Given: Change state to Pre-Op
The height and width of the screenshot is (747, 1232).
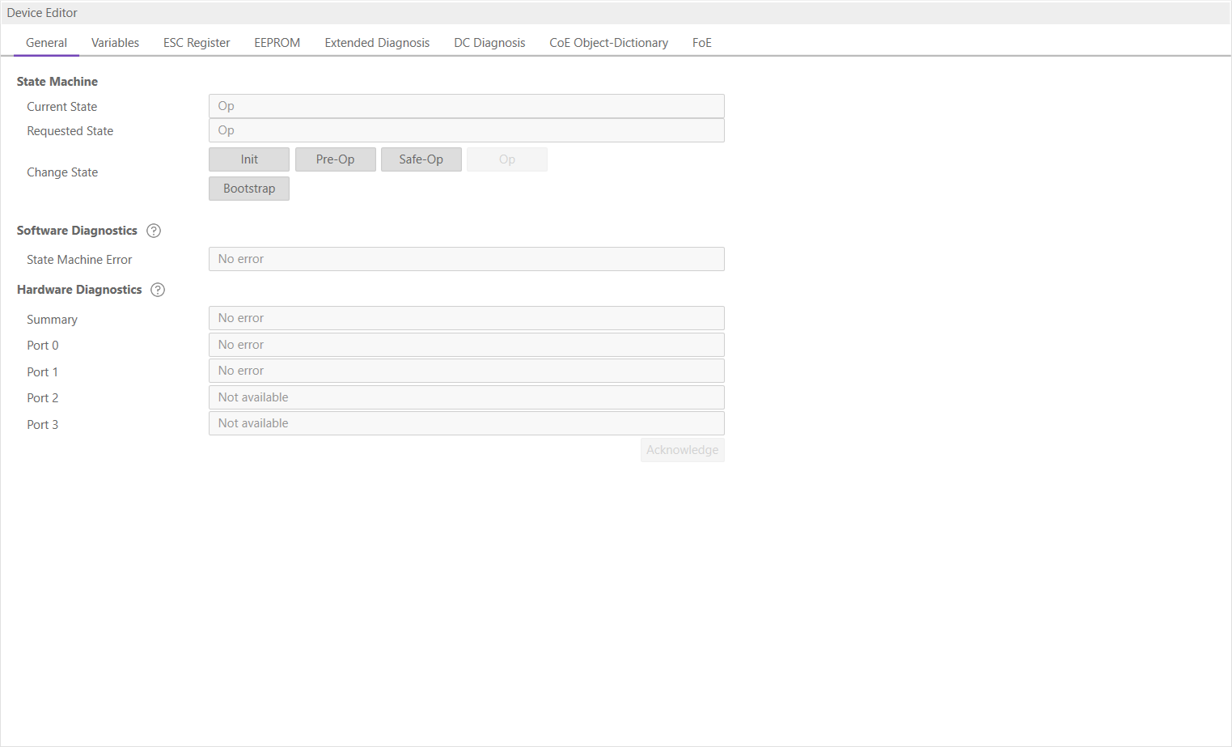Looking at the screenshot, I should pos(335,159).
